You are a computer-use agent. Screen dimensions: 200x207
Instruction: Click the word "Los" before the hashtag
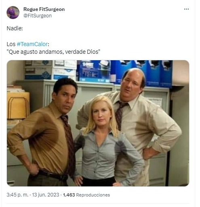11,44
